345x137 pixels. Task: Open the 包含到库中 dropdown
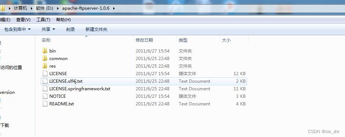click(17, 29)
